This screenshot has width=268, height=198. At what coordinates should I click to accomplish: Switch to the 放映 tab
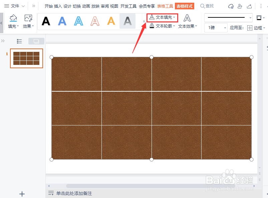tap(95, 6)
